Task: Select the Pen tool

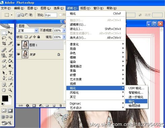Action: (4, 78)
